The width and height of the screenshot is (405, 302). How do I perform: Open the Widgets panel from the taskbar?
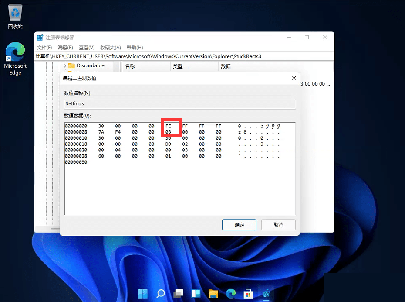pos(196,293)
